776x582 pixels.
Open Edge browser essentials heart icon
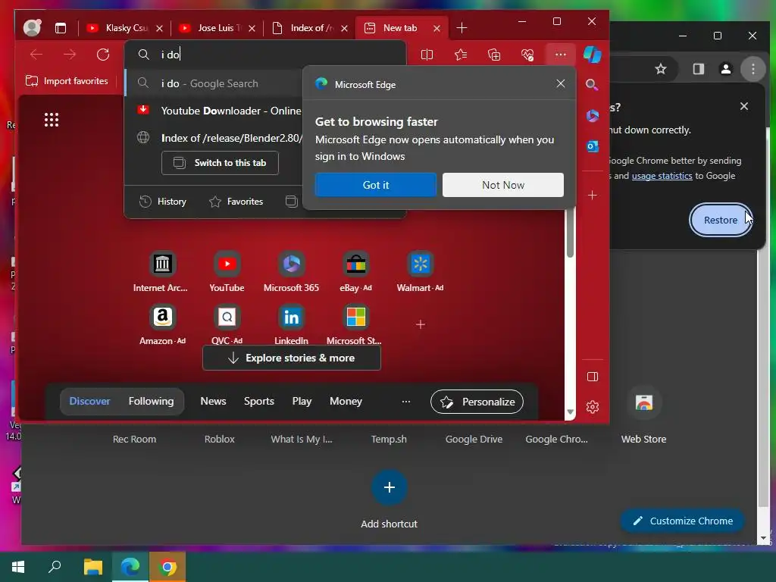(x=527, y=55)
